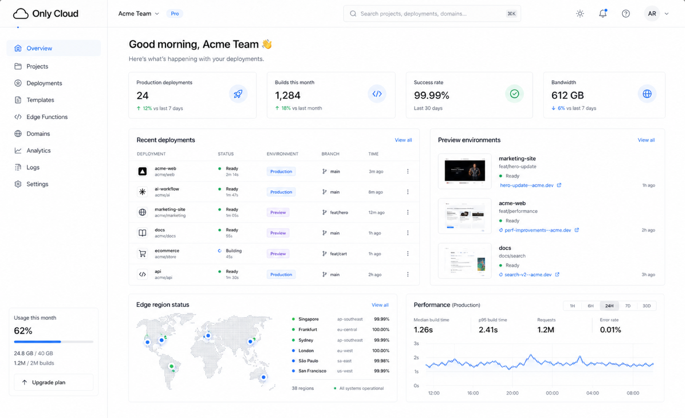685x418 pixels.
Task: Click All systems operational status
Action: point(359,388)
